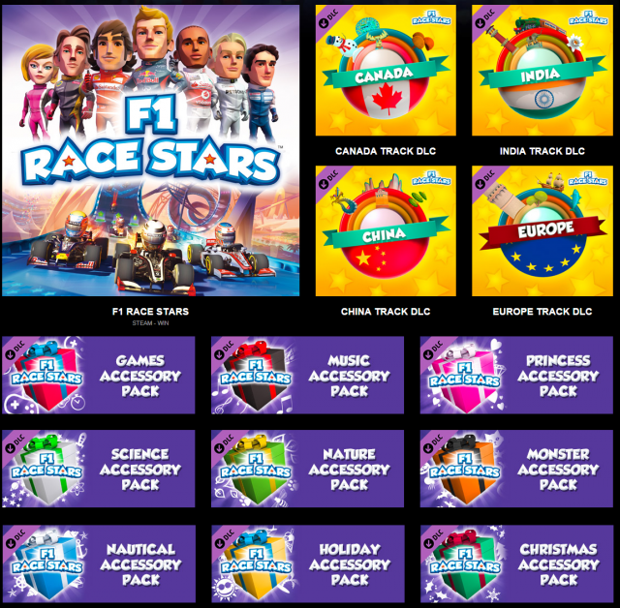
Task: Click the Music Accessory Pack black gift icon
Action: point(256,376)
